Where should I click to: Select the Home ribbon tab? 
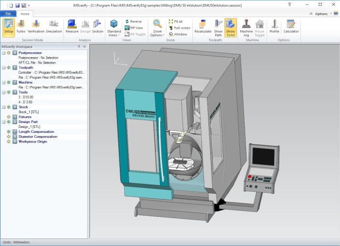(25, 14)
